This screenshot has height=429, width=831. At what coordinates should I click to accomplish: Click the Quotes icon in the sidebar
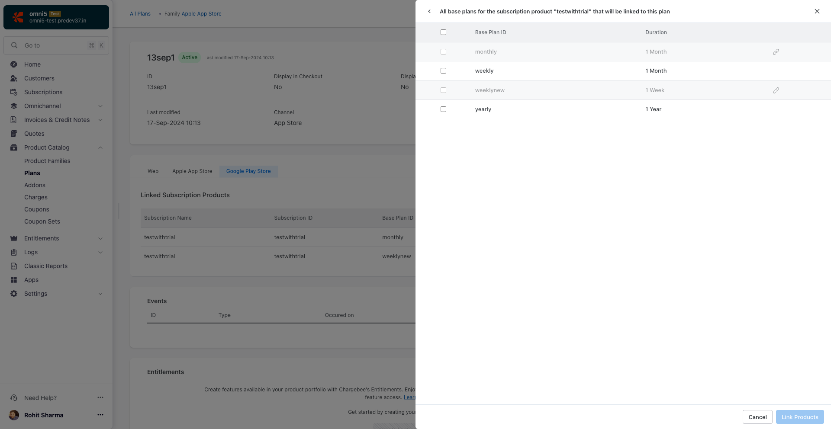coord(14,134)
